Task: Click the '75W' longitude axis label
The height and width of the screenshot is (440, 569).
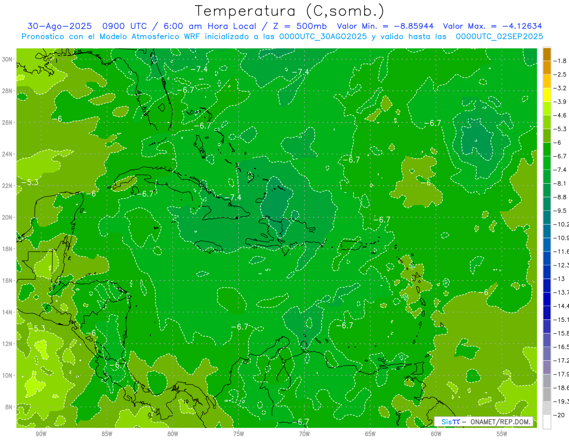Action: tap(239, 434)
